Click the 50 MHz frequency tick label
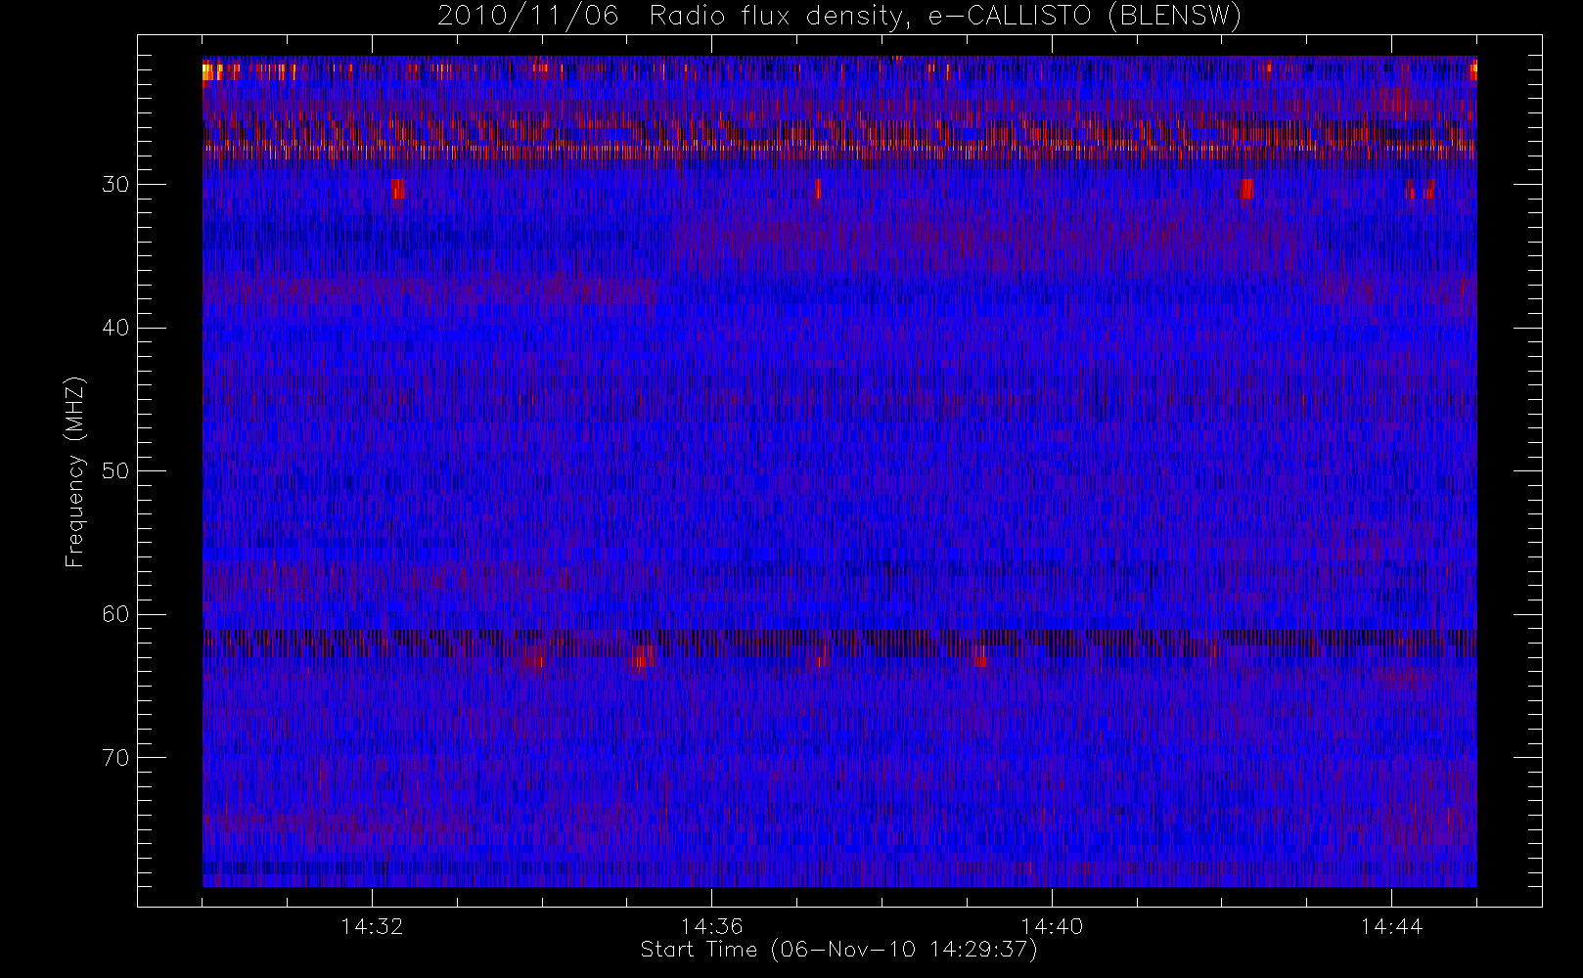The height and width of the screenshot is (978, 1583). [x=115, y=471]
